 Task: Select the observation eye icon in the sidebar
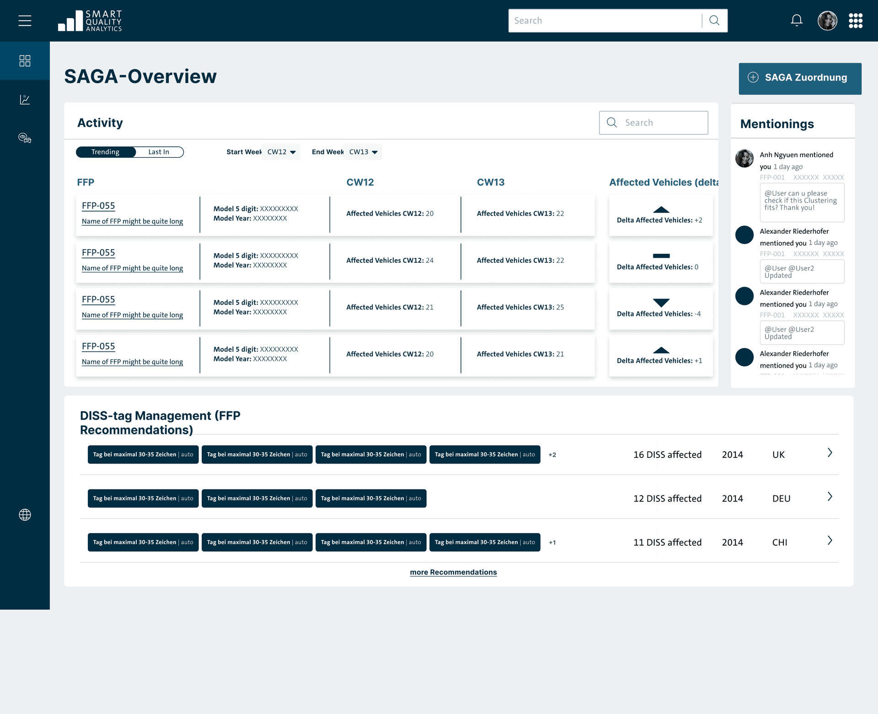[x=25, y=138]
